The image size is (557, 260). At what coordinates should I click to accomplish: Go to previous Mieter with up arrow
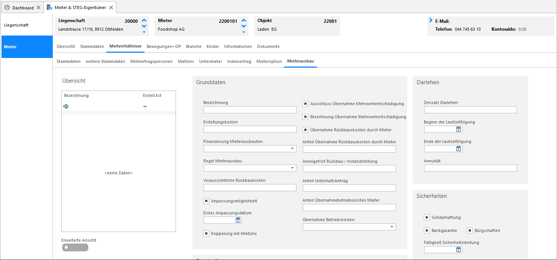[244, 21]
